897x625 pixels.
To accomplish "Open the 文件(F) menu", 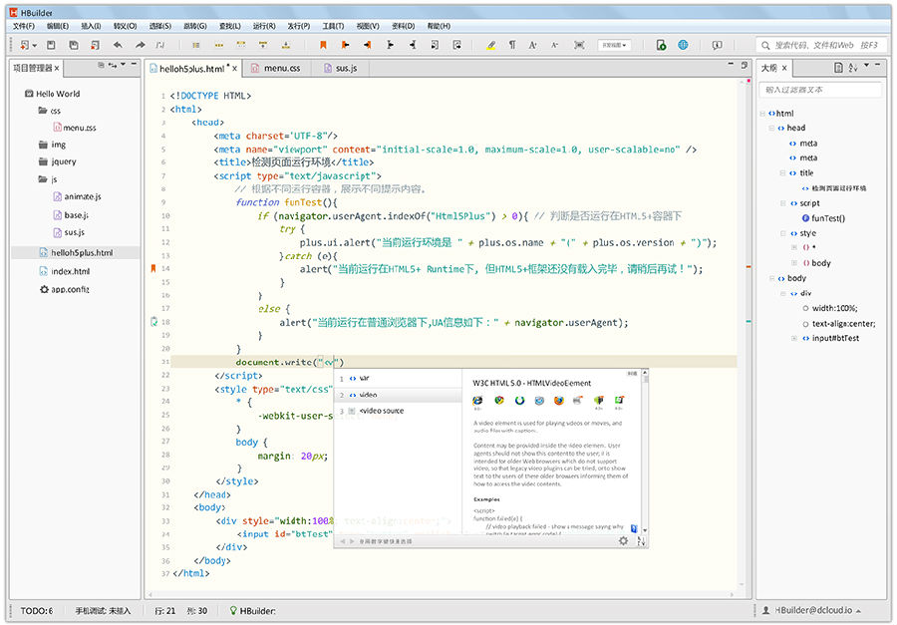I will point(24,26).
